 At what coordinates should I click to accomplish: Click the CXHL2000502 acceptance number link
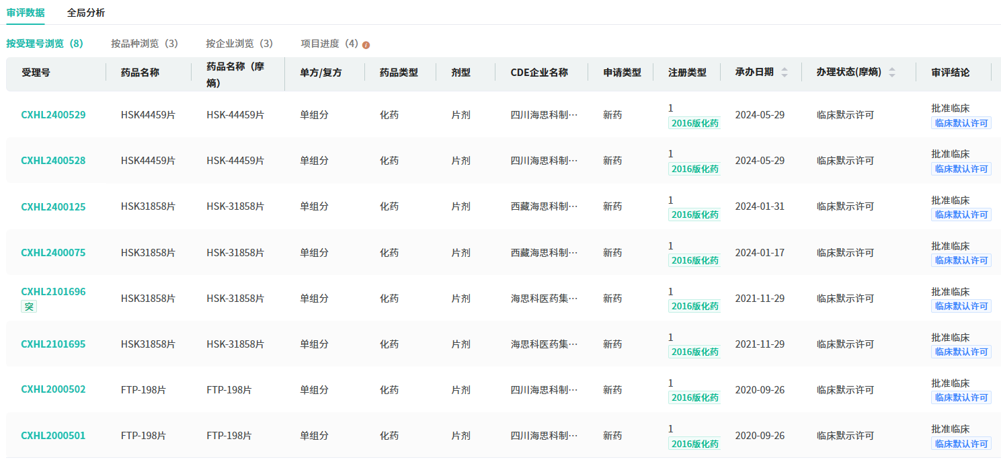(53, 389)
